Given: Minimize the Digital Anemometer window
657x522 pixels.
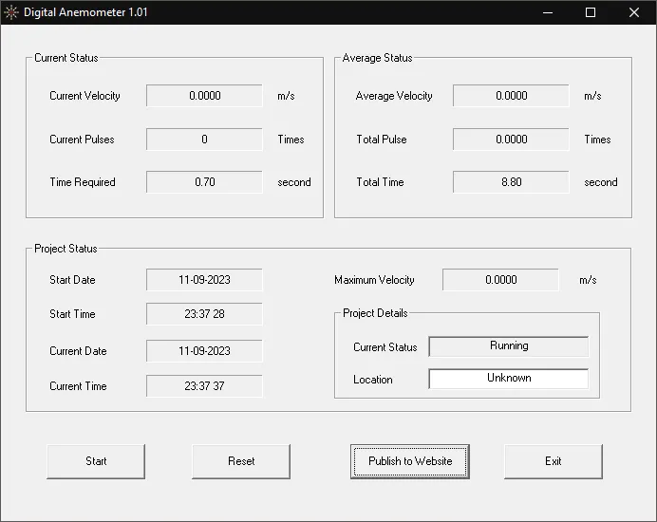Looking at the screenshot, I should [547, 12].
